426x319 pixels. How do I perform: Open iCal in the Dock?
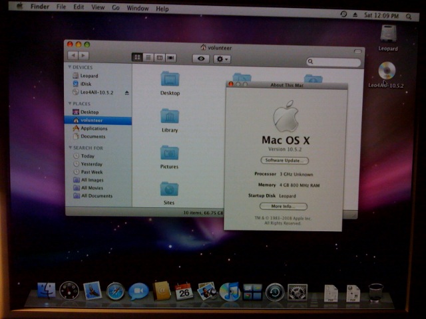[184, 290]
